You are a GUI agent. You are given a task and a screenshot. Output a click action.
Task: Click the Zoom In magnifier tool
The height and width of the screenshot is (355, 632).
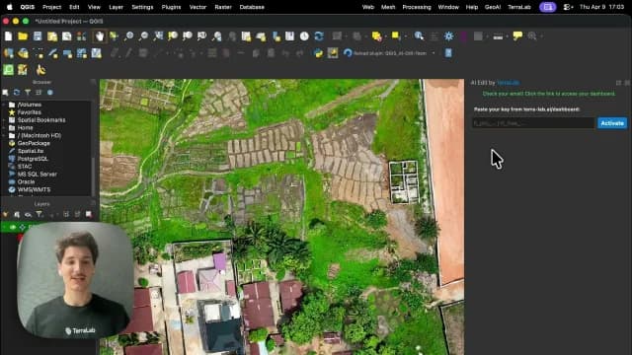tap(128, 36)
